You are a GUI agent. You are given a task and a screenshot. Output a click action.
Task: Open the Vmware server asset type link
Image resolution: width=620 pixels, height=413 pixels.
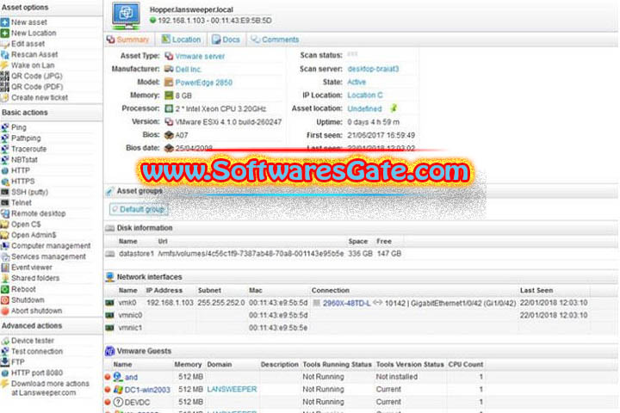200,56
